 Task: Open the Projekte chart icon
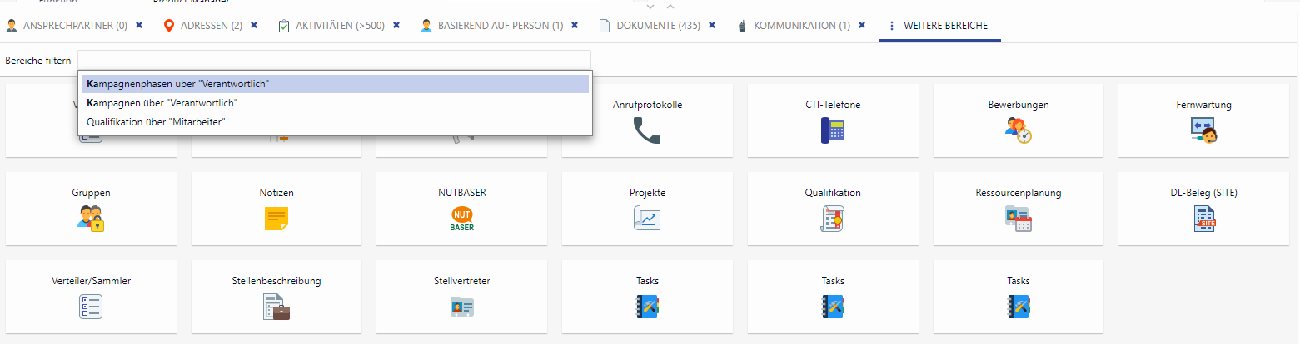coord(646,218)
